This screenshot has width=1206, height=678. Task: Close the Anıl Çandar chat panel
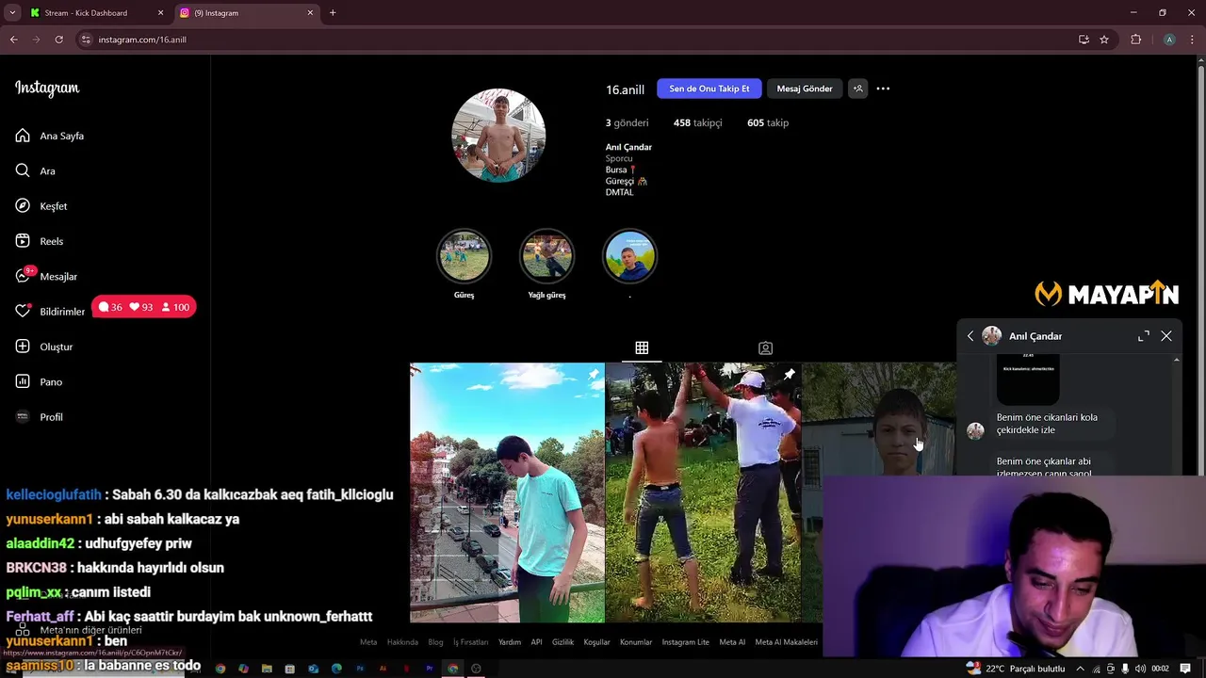coord(1166,336)
